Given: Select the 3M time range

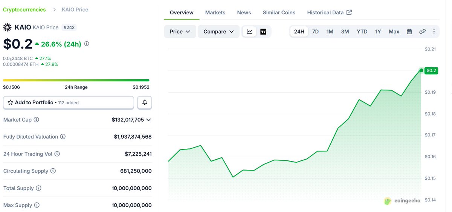Looking at the screenshot, I should (345, 32).
